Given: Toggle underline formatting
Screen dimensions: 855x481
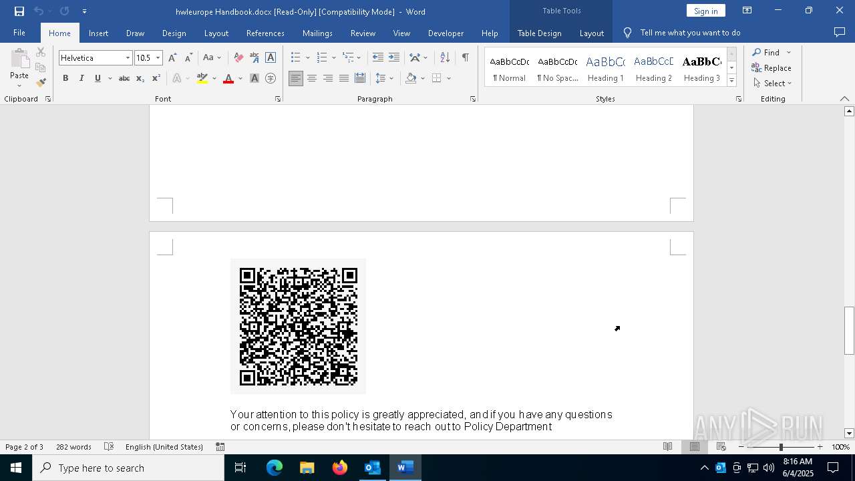Looking at the screenshot, I should pos(98,78).
